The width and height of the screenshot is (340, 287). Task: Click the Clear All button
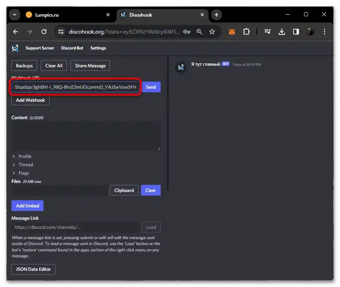54,66
